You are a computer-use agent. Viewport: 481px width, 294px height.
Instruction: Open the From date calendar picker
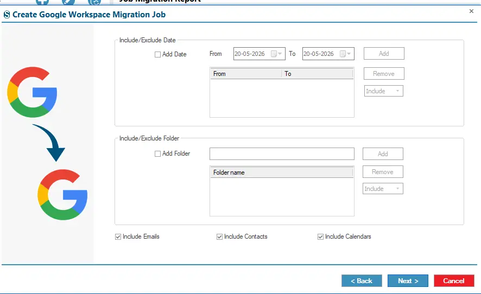(x=276, y=54)
